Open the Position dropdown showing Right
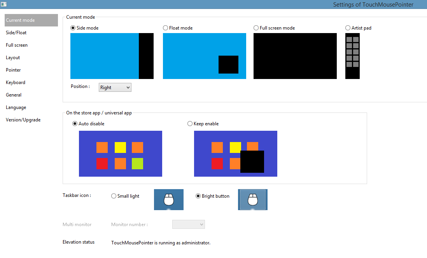This screenshot has height=258, width=427. click(115, 88)
